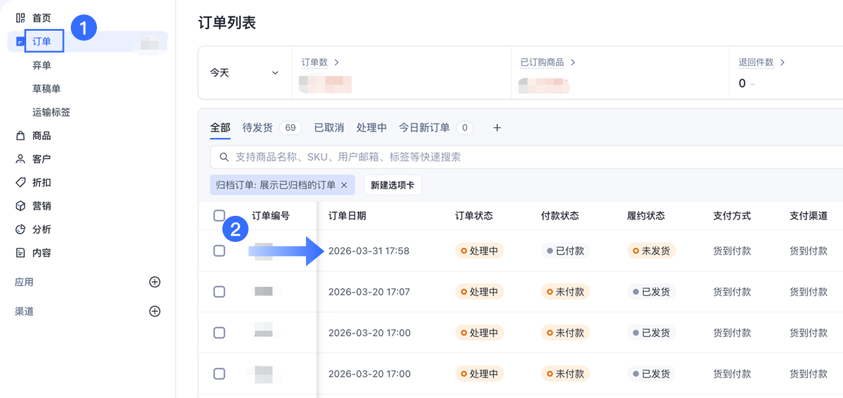Expand the 退回件数 metric chevron
The width and height of the screenshot is (843, 398).
tap(783, 62)
